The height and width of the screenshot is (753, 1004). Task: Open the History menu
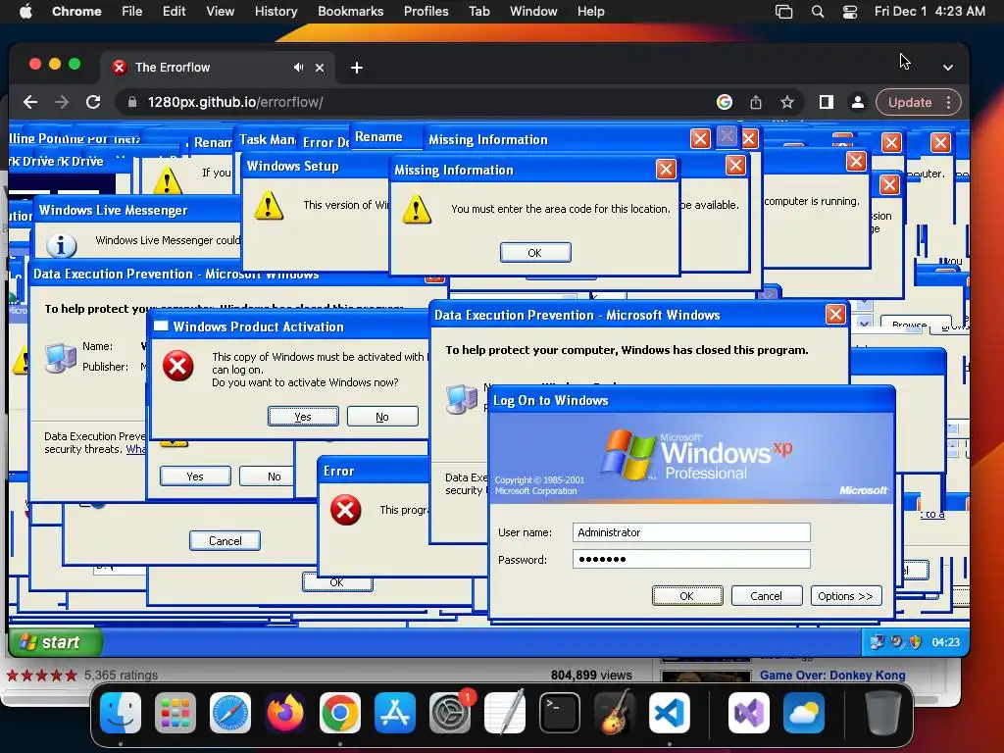pos(276,12)
